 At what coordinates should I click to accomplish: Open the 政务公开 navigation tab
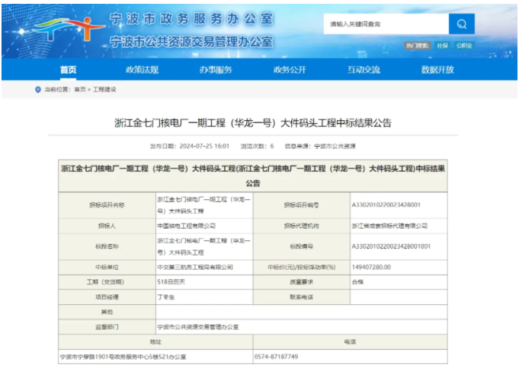(290, 70)
